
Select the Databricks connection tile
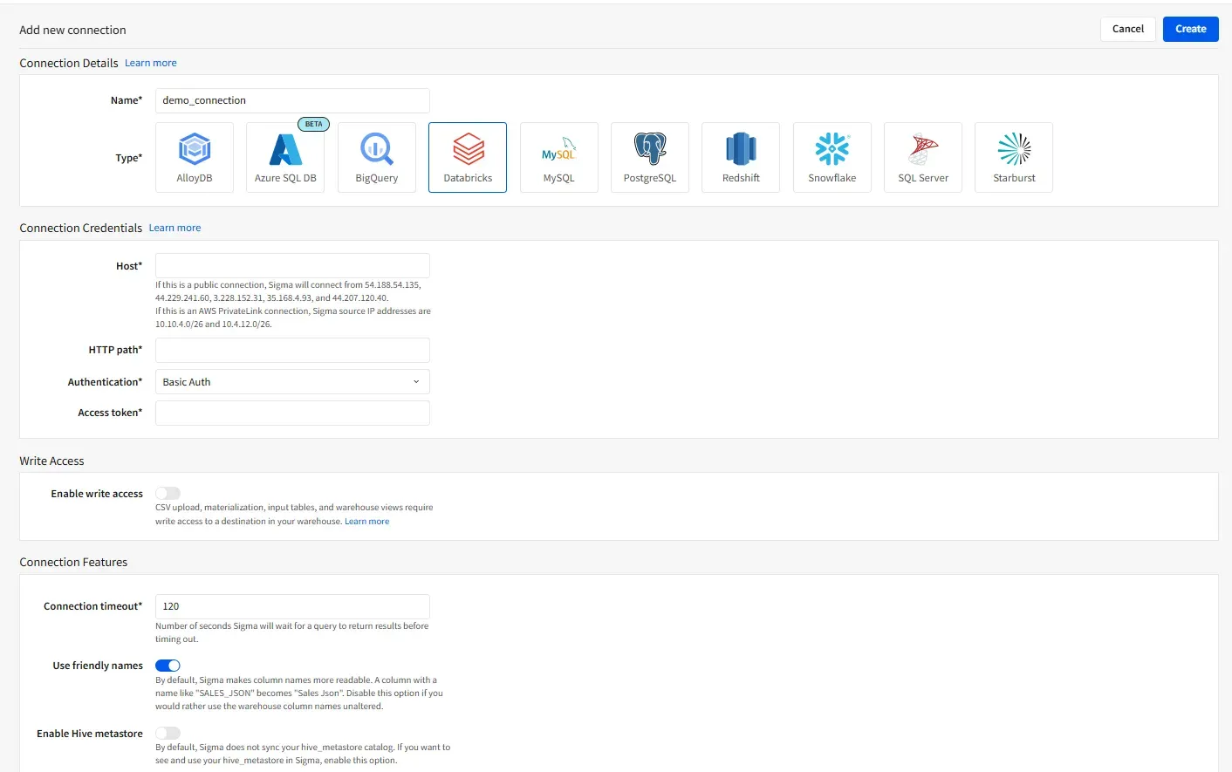pos(468,157)
